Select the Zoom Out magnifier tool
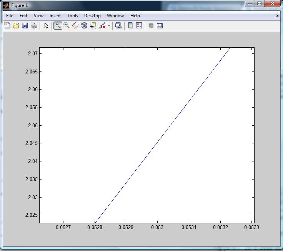283x251 pixels. [67, 26]
